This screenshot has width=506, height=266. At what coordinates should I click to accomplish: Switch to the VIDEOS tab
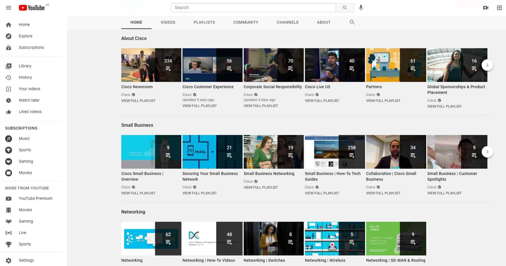pos(168,22)
